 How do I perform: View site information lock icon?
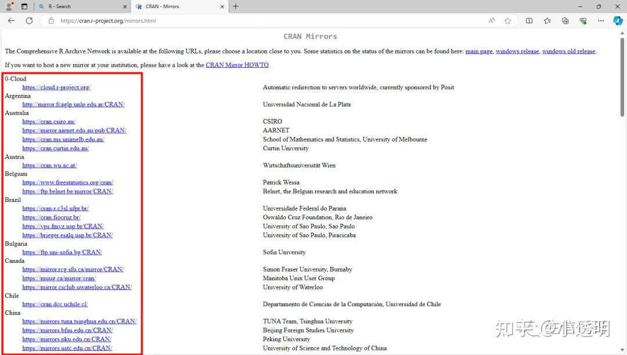pos(51,21)
